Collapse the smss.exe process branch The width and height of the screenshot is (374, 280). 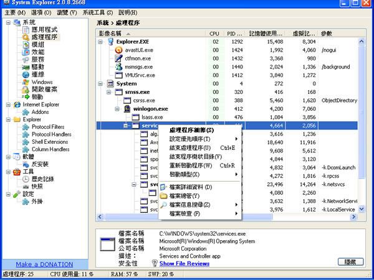coord(109,92)
